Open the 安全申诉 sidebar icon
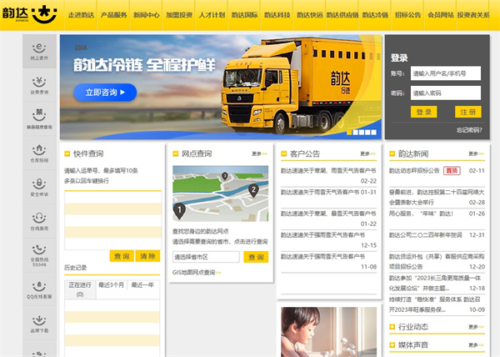The height and width of the screenshot is (357, 500). point(39,188)
